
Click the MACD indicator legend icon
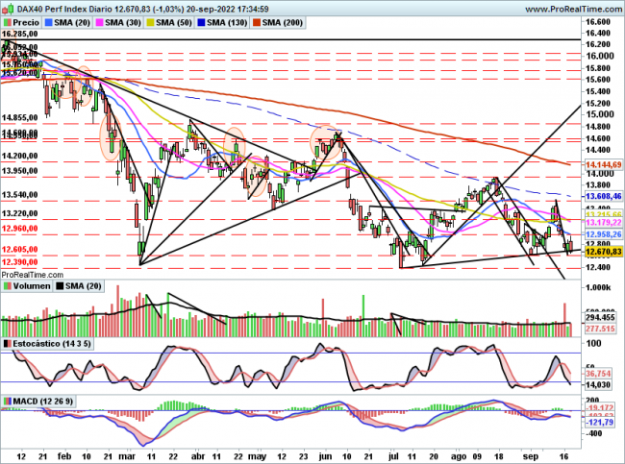[8, 400]
